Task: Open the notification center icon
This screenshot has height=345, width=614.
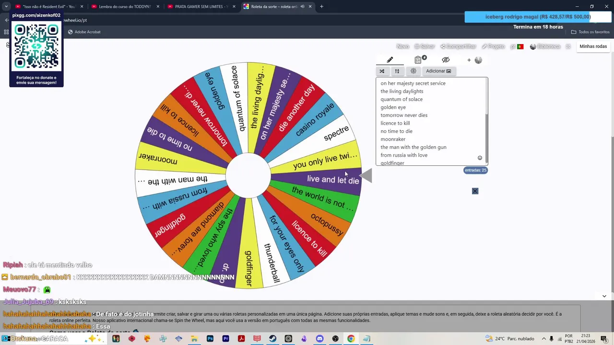Action: click(603, 339)
